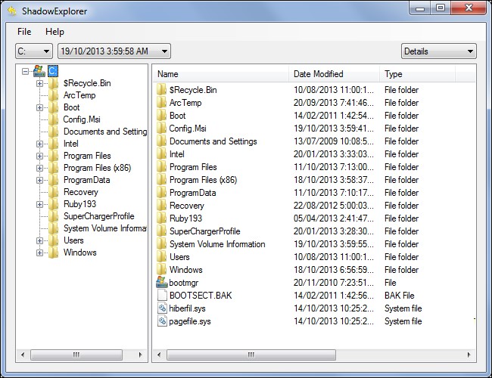The height and width of the screenshot is (378, 492).
Task: Select the pagefile.sys file name
Action: [x=190, y=321]
